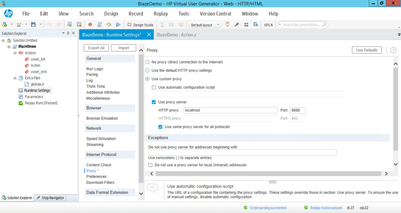Screen dimensions: 401x213
Task: Click the Port 8888 field
Action: [x=297, y=110]
